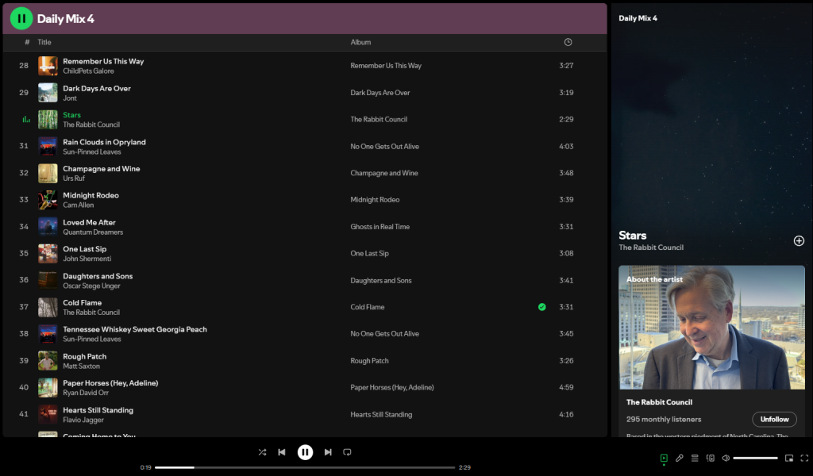Click the Title column header
813x476 pixels.
tap(44, 43)
